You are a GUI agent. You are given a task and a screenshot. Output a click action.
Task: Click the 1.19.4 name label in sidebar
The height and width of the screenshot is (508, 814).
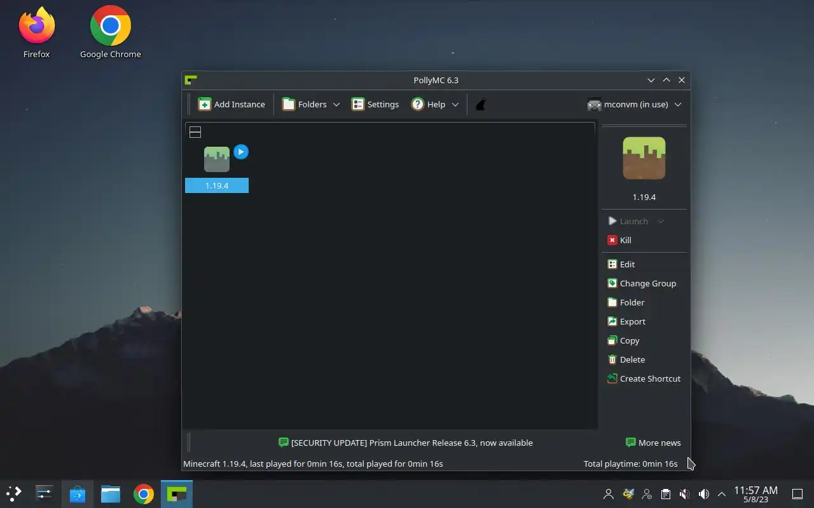click(x=644, y=197)
